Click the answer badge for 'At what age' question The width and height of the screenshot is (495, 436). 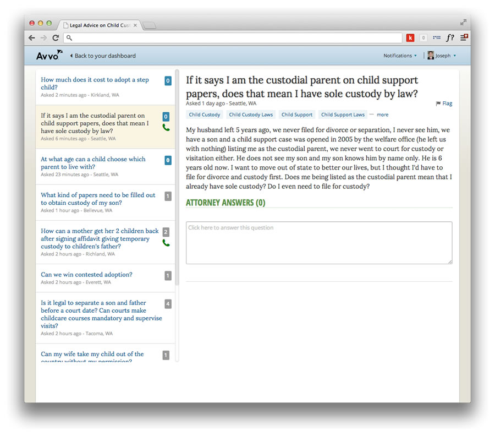tap(168, 160)
